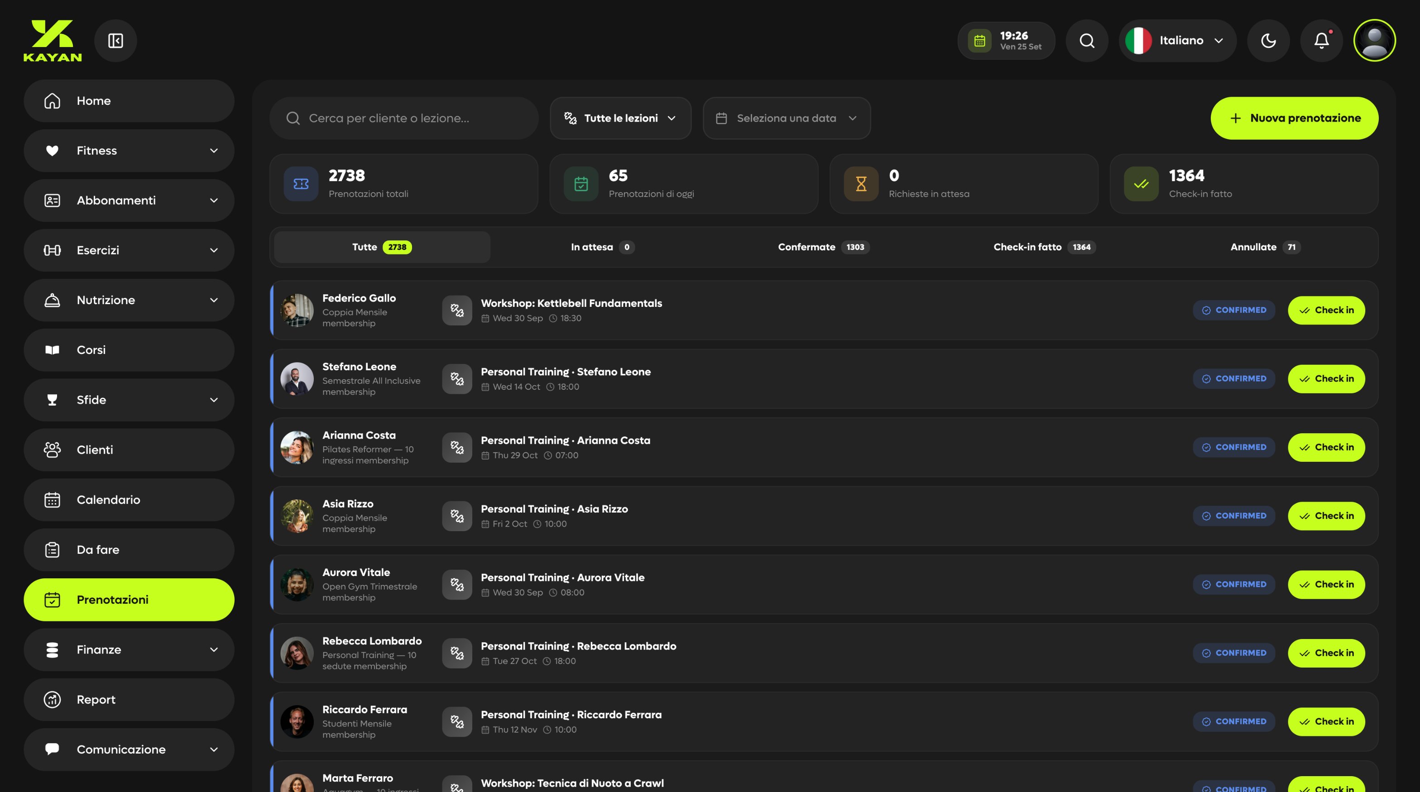
Task: Check in Federico Gallo
Action: 1326,310
